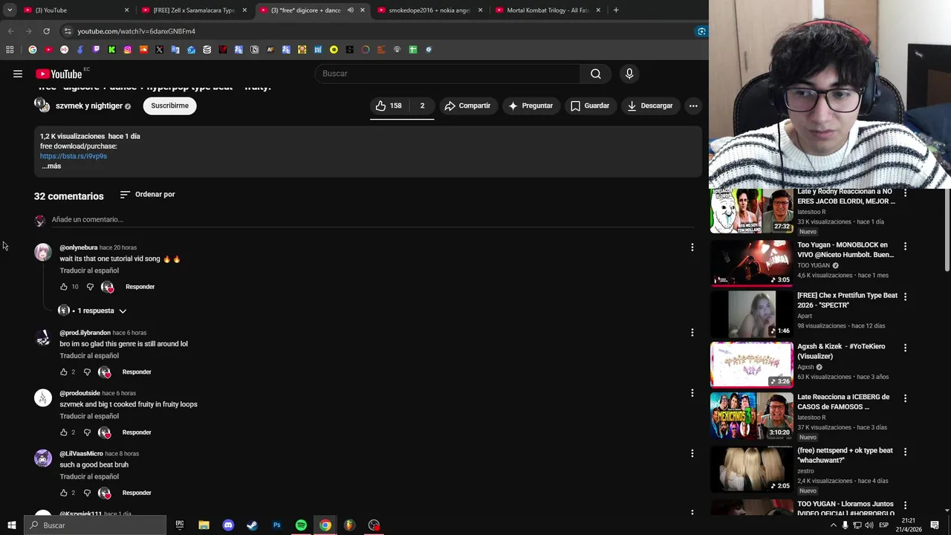Open options menu for @LilVaasMicro comment
The height and width of the screenshot is (535, 951).
[692, 453]
